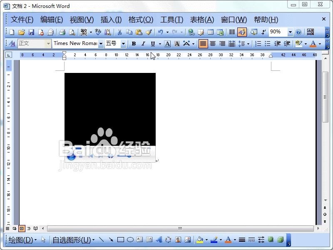Expand the undo history arrow
Image resolution: width=333 pixels, height=250 pixels.
pyautogui.click(x=167, y=32)
